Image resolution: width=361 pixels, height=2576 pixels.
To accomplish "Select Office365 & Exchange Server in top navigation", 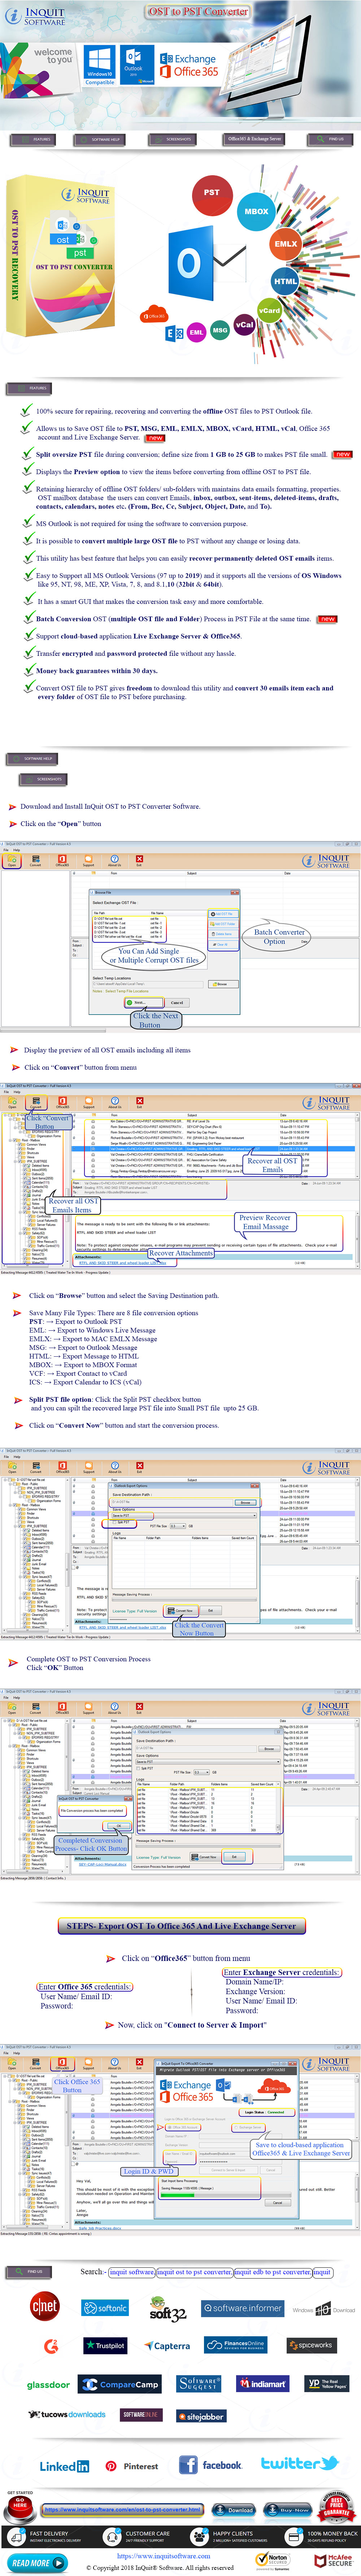I will [254, 139].
